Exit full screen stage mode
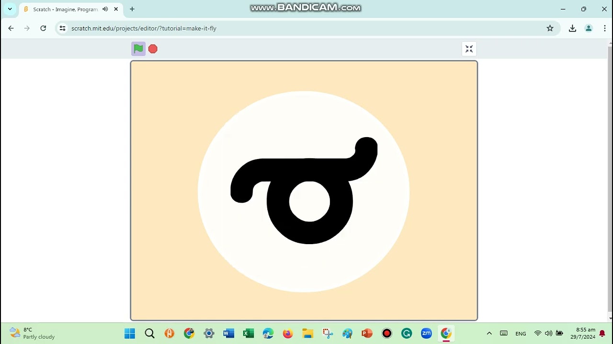 pos(469,49)
